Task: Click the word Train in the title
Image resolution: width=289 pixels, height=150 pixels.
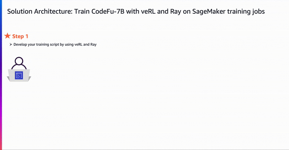Action: (x=82, y=12)
